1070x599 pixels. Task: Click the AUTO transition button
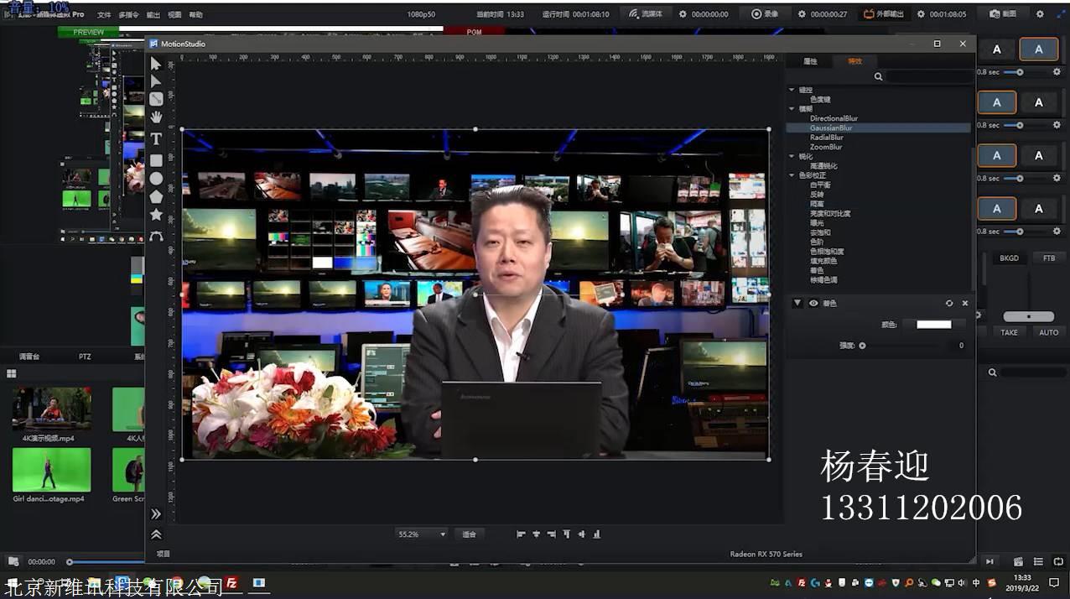pos(1049,333)
